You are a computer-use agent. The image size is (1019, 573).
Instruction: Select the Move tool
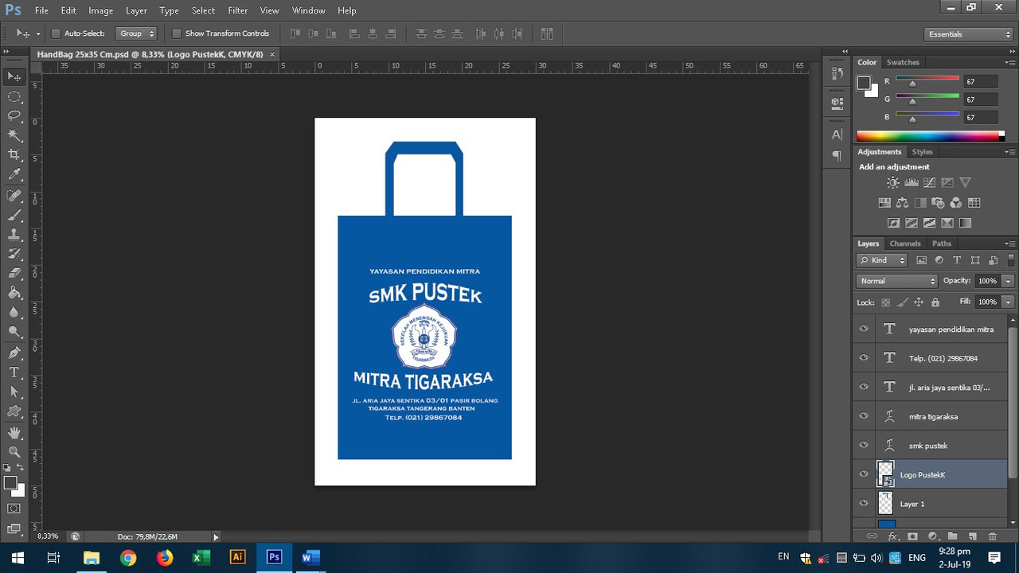(x=14, y=76)
